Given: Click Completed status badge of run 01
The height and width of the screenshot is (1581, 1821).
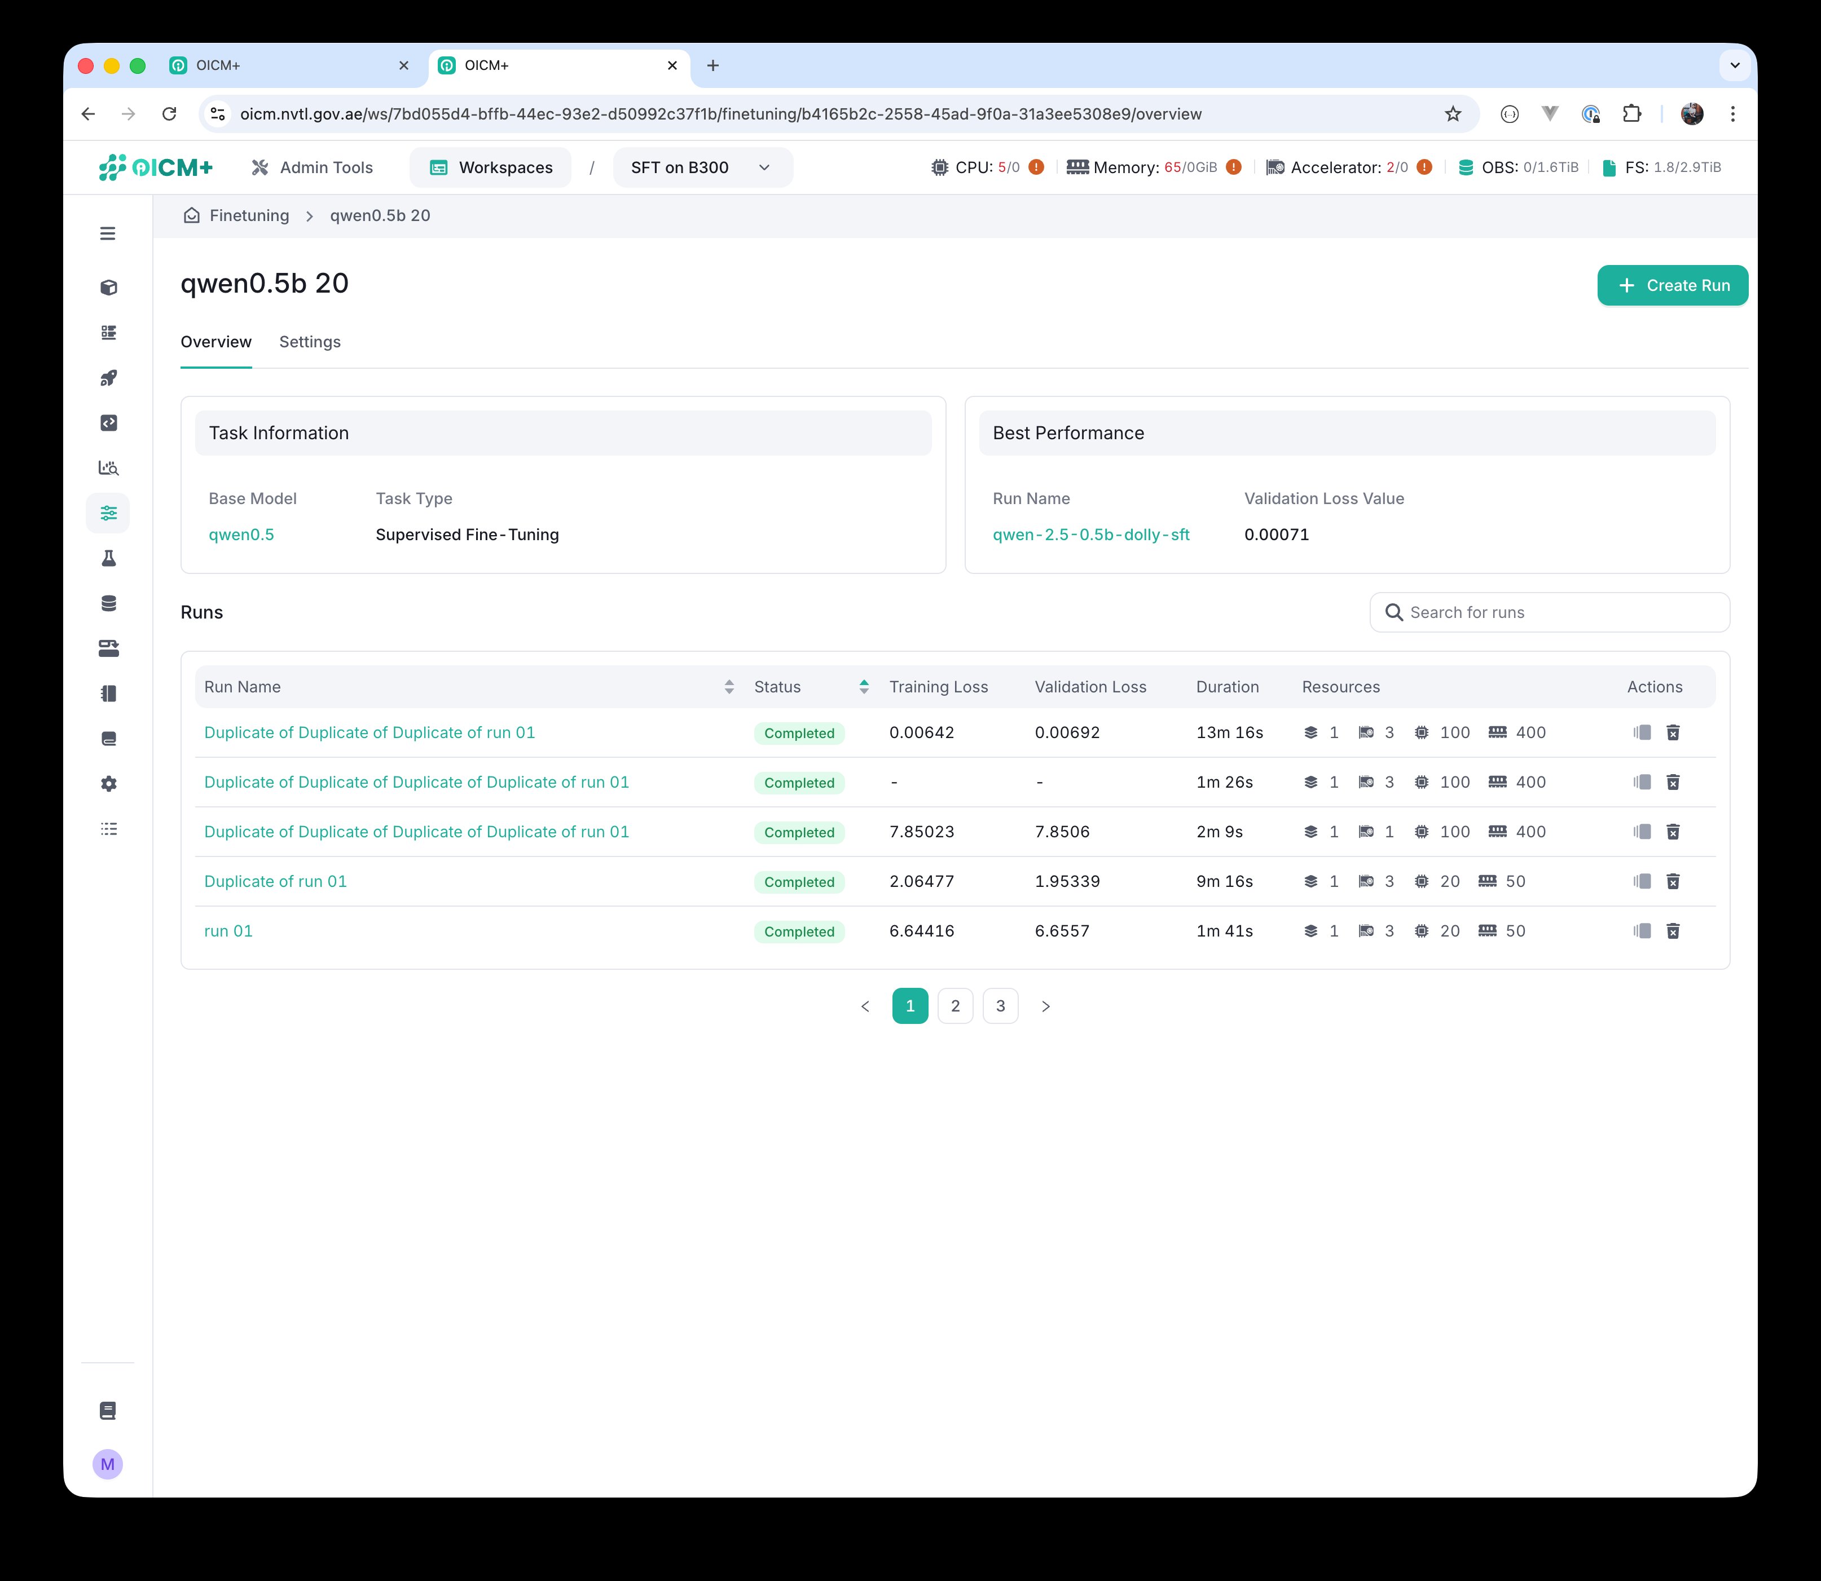Looking at the screenshot, I should coord(799,931).
